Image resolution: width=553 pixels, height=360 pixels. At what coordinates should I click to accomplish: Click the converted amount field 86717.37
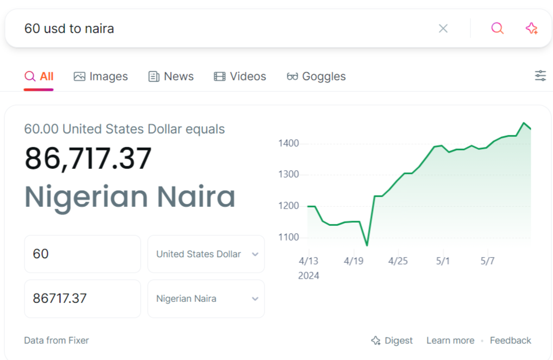click(82, 299)
